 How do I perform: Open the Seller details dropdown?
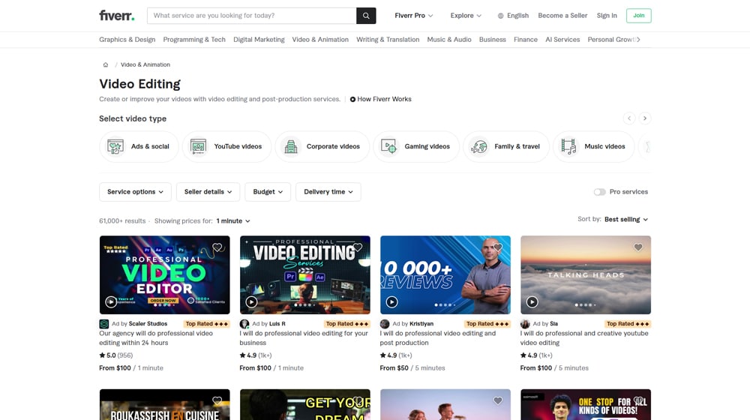click(x=208, y=192)
